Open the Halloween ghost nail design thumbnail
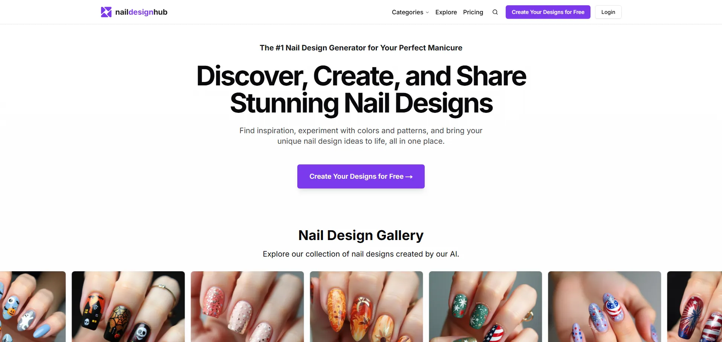 [33, 307]
